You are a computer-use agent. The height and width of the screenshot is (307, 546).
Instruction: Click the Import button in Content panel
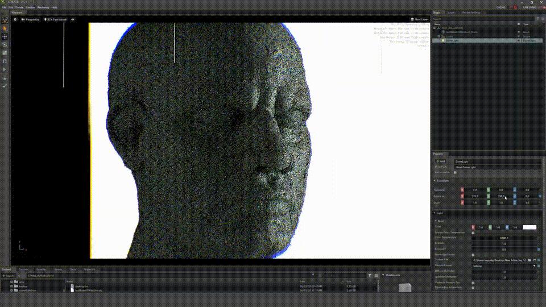coord(7,275)
